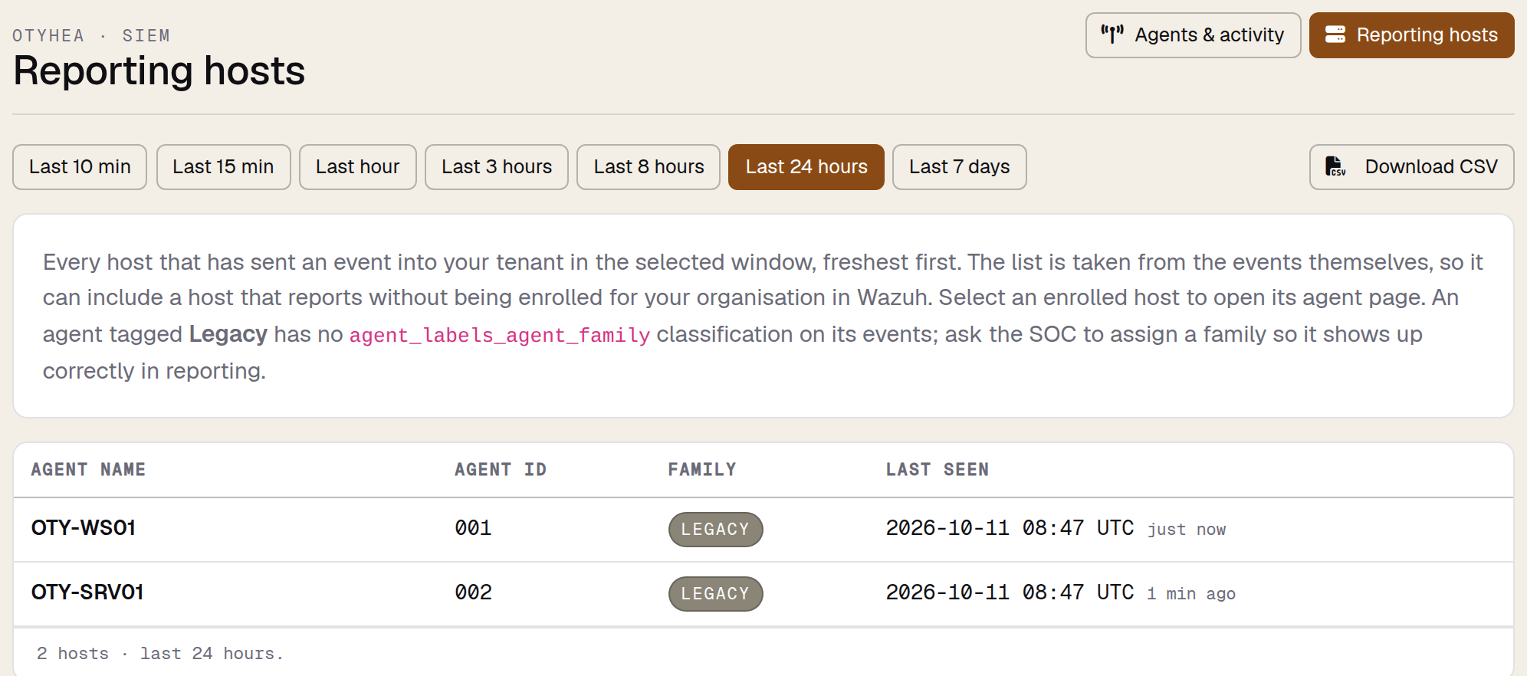Click agent ID 002
Screen dimensions: 1527x676
(x=473, y=592)
